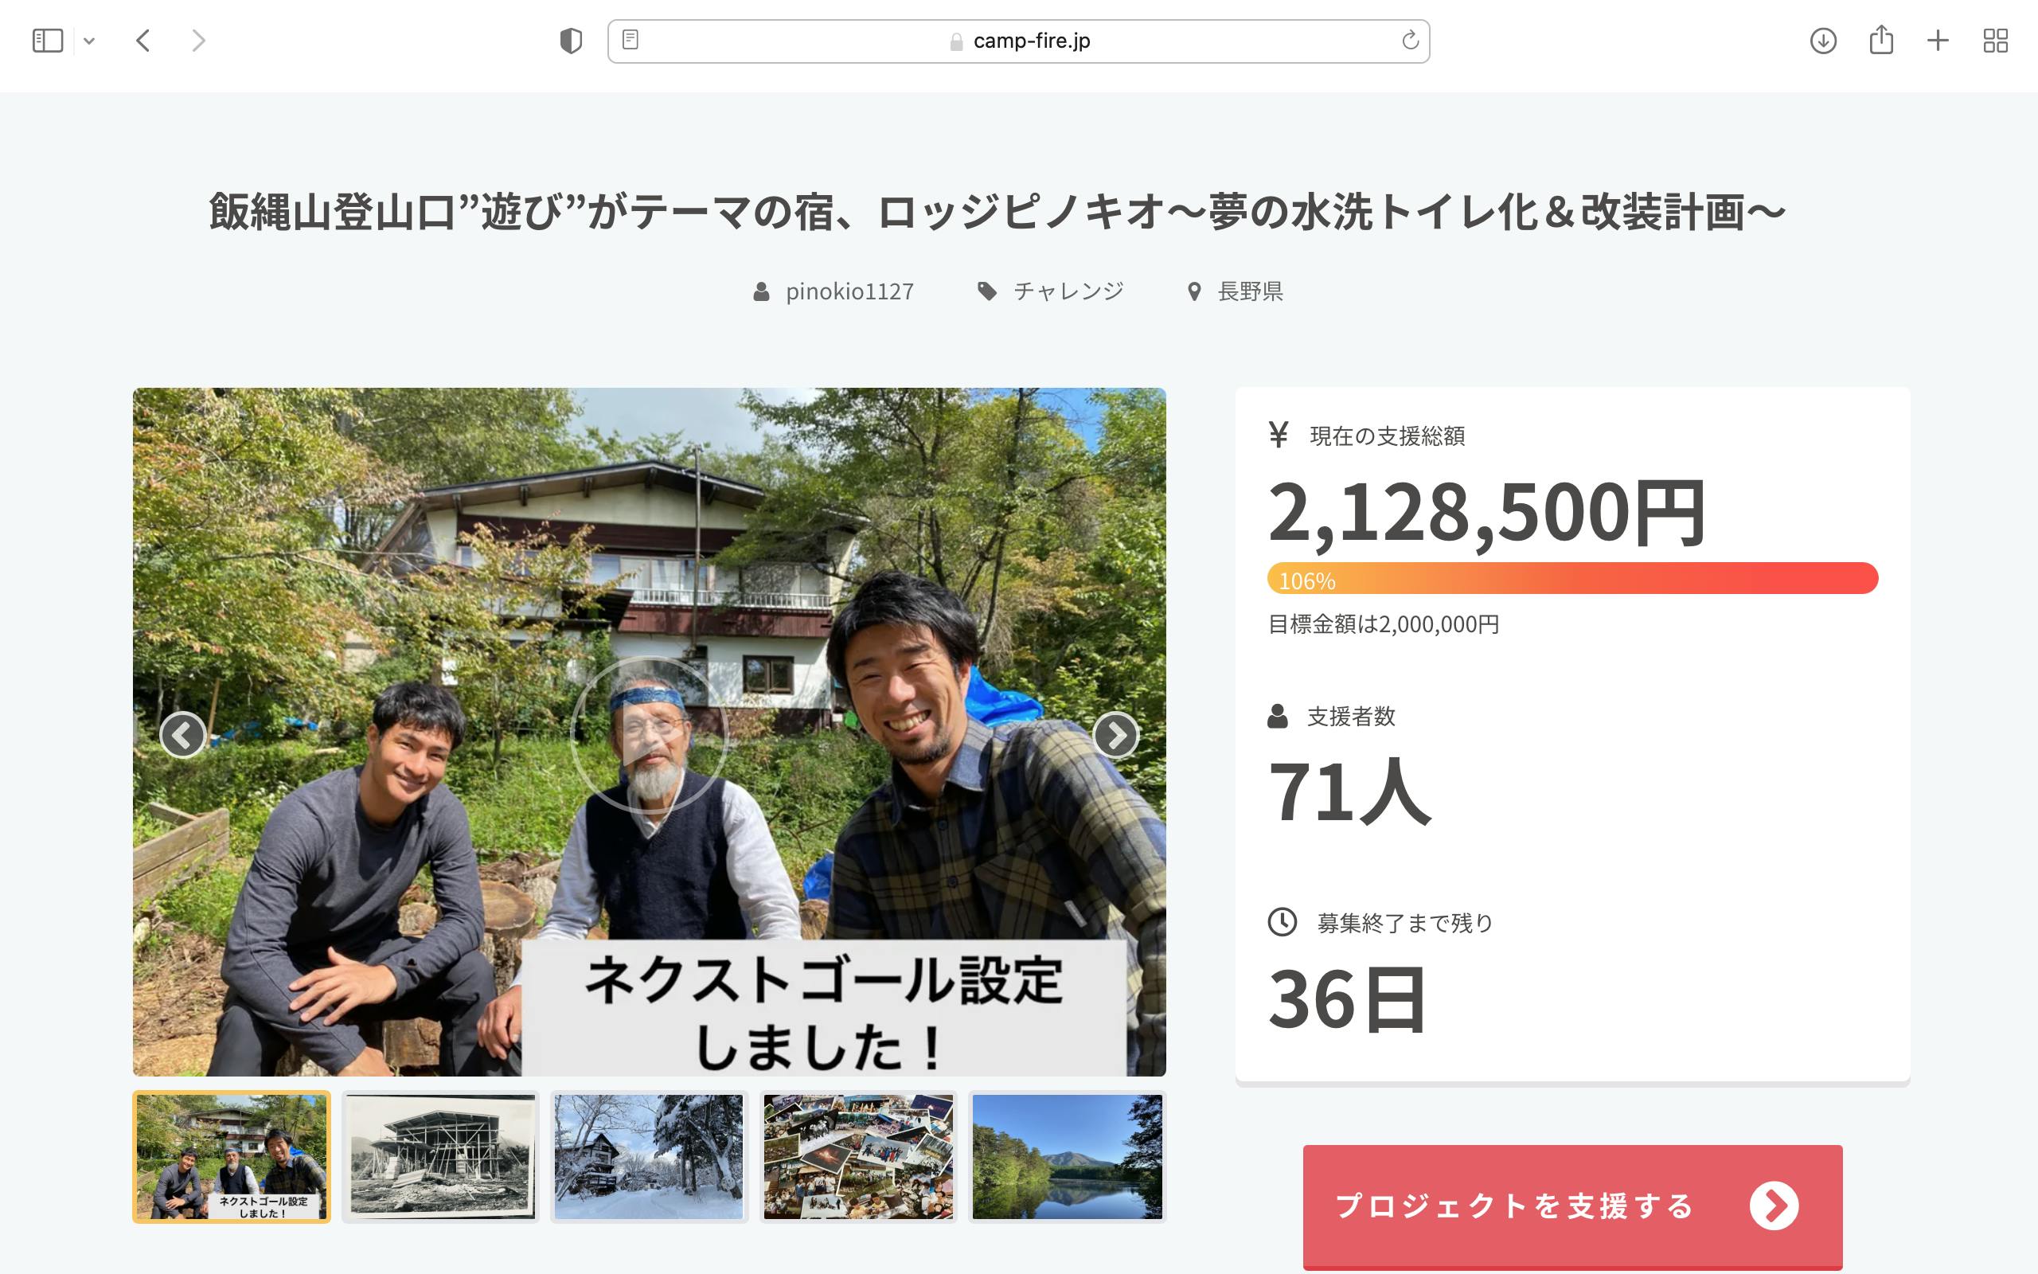Click the プロジェクトを支援する button
This screenshot has width=2038, height=1274.
click(x=1571, y=1206)
